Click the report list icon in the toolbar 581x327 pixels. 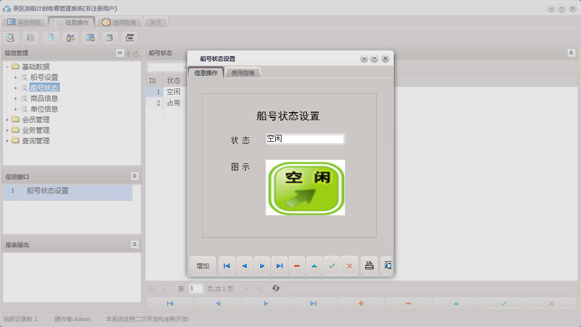coord(30,37)
